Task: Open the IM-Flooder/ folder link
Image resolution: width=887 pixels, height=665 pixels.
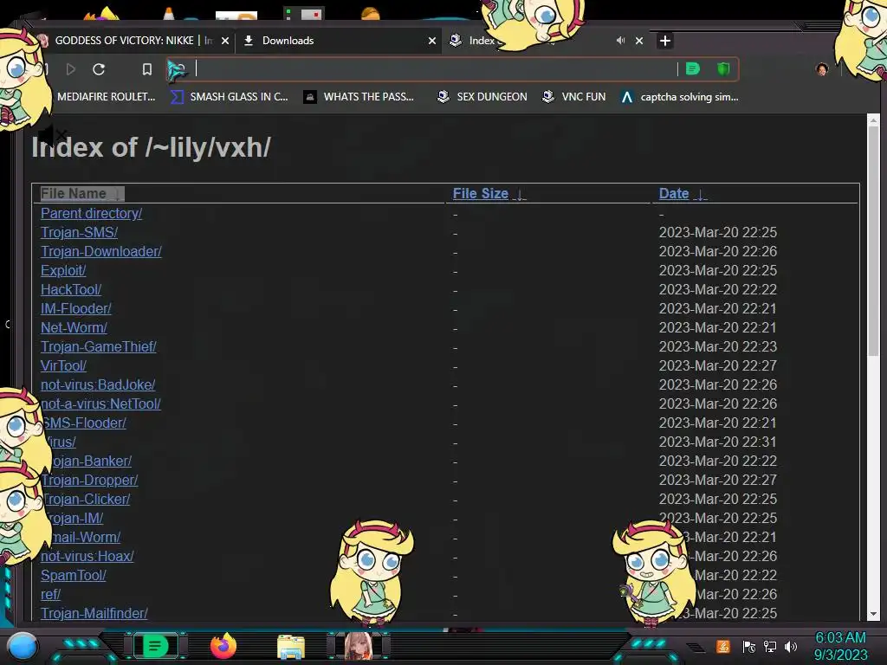Action: point(76,309)
